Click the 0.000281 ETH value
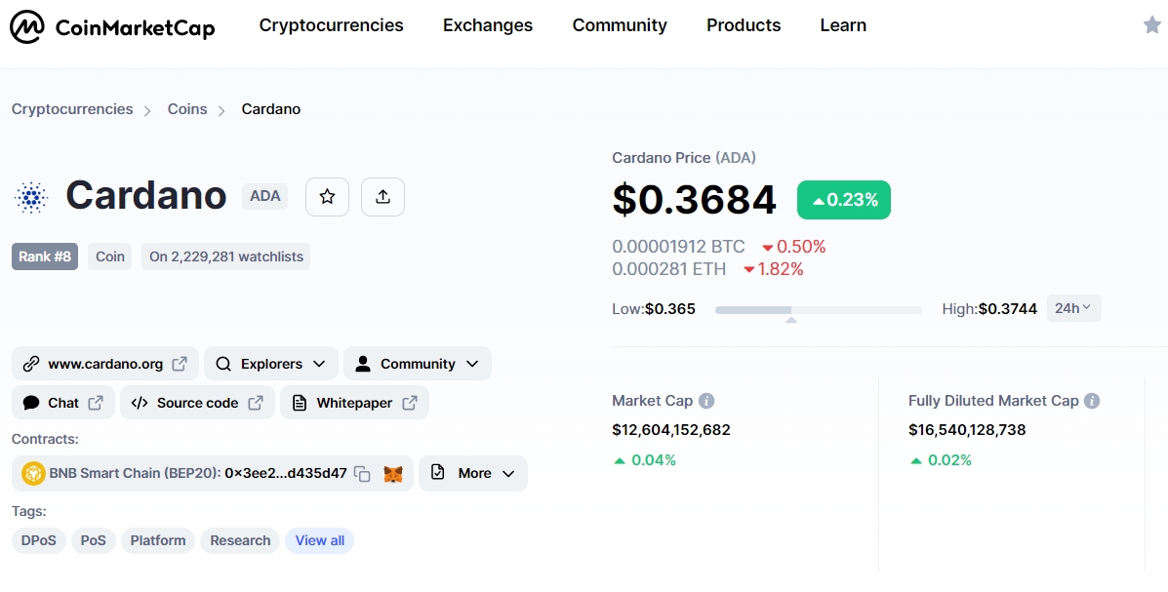This screenshot has height=592, width=1168. pyautogui.click(x=669, y=269)
